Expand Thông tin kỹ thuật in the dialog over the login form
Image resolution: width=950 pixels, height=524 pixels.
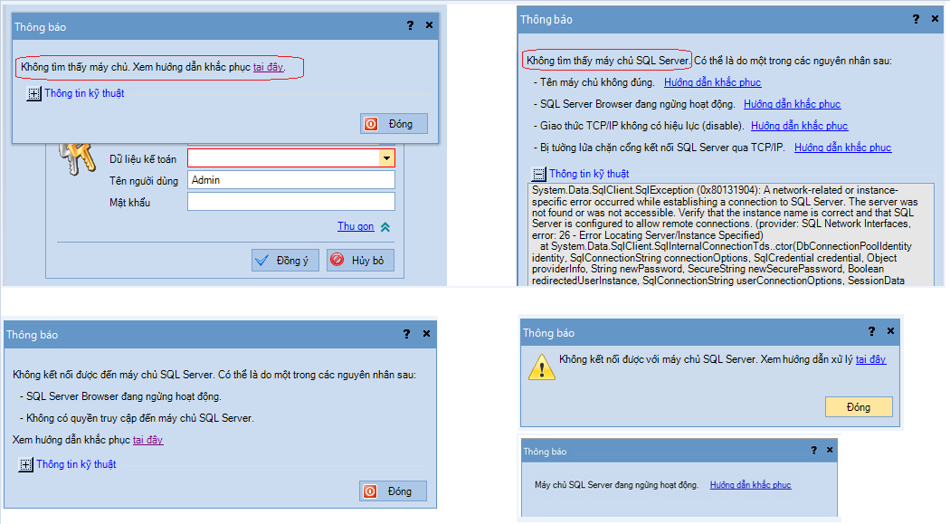click(34, 94)
